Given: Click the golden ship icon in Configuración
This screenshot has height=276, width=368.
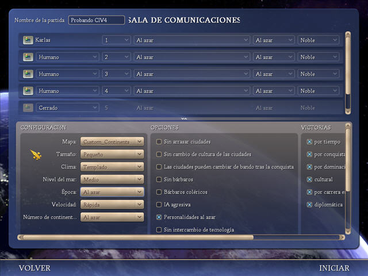Looking at the screenshot, I should [x=36, y=154].
